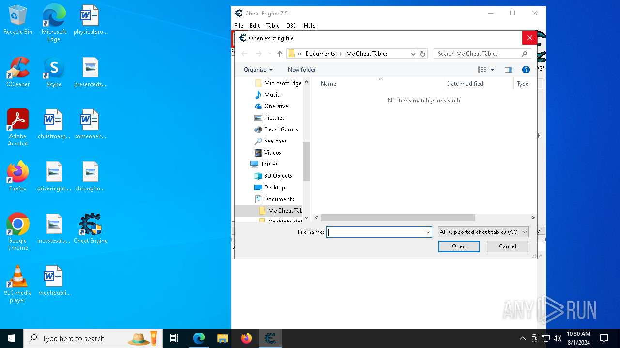
Task: Toggle the preview pane icon
Action: (508, 70)
